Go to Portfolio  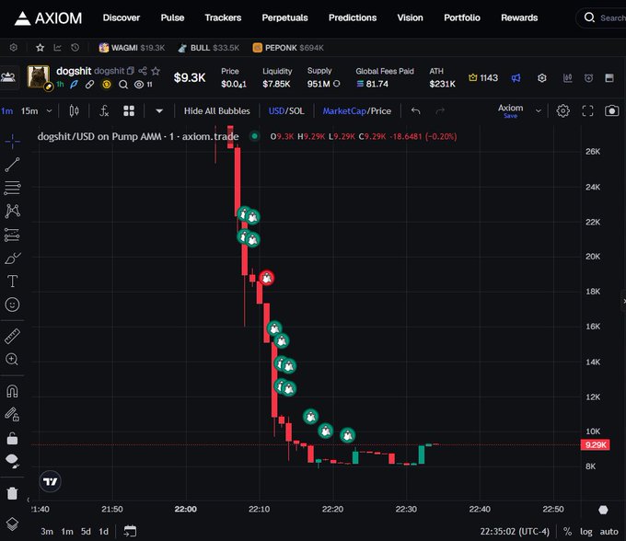pyautogui.click(x=462, y=18)
